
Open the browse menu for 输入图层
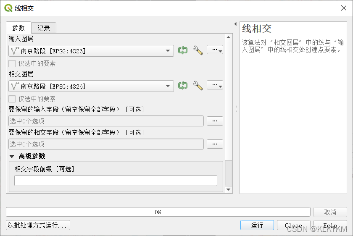(215, 50)
